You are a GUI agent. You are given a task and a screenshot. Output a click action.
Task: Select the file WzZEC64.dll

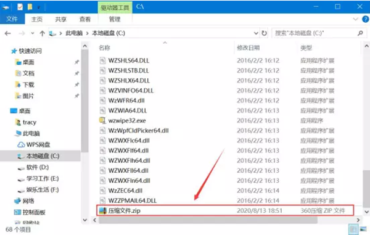(x=126, y=191)
